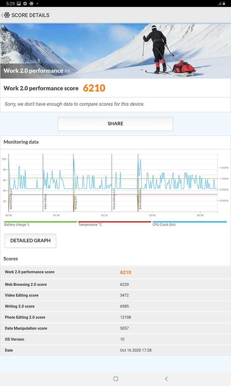This screenshot has width=231, height=386.
Task: Click the green Battery charge % legend bar
Action: [x=40, y=222]
